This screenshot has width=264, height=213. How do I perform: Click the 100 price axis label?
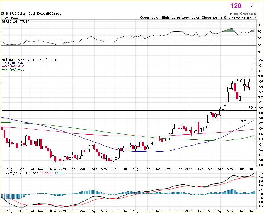[260, 108]
